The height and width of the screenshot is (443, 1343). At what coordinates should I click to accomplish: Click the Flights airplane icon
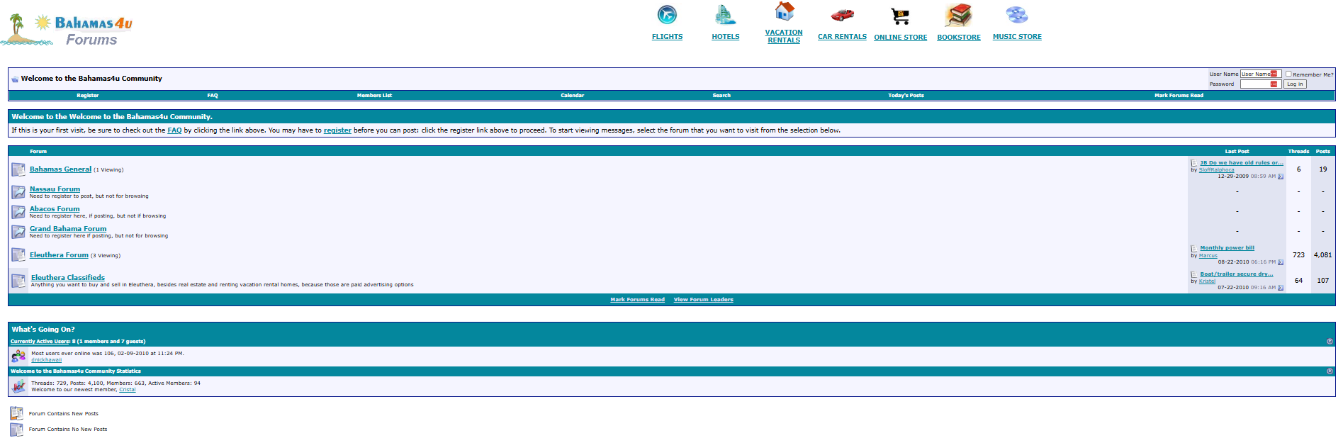pos(667,15)
